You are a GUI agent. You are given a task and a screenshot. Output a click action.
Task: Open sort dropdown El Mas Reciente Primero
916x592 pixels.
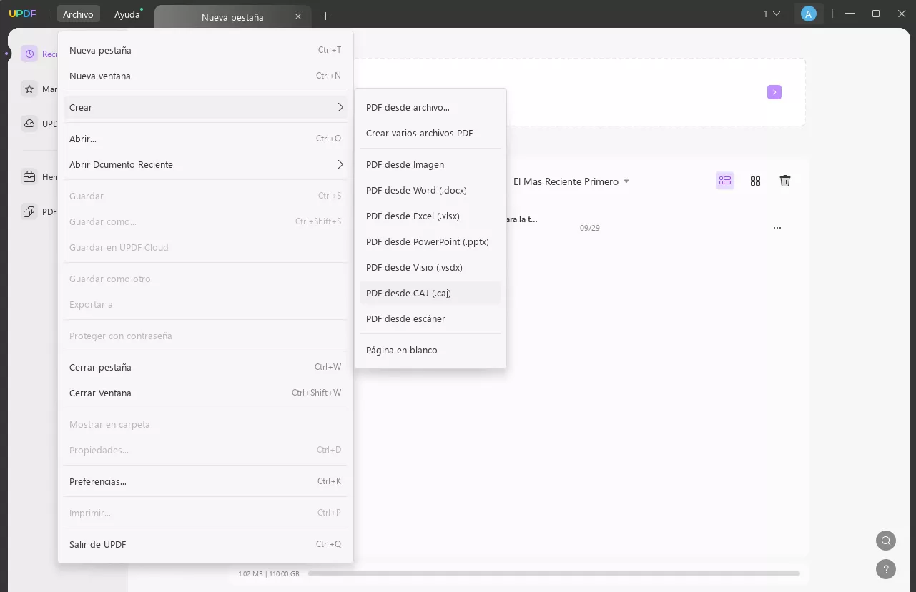coord(571,181)
